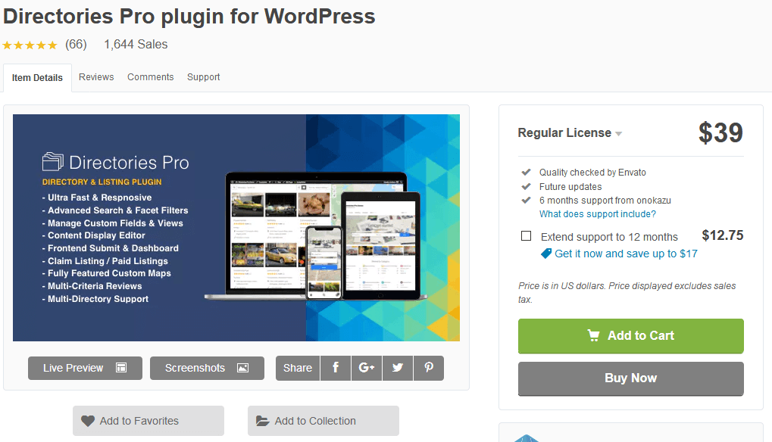Open the Comments tab
This screenshot has height=442, width=772.
point(151,77)
